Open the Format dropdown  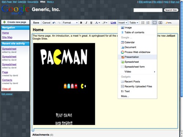(x=70, y=23)
